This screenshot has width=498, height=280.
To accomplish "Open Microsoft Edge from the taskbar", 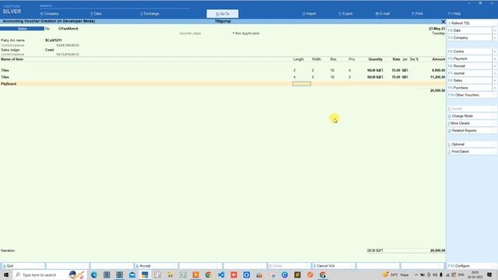I will tap(94, 275).
